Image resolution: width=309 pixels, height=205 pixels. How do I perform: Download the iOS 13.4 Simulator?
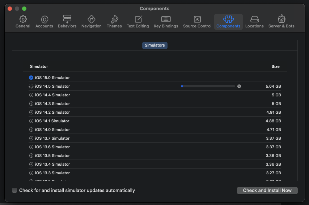click(x=31, y=164)
